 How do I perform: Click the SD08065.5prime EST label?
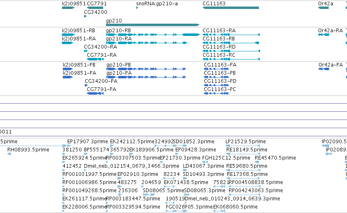pos(164,191)
